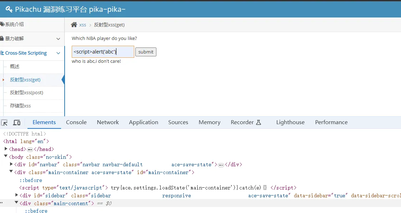Open the Recorder tab

(246, 122)
